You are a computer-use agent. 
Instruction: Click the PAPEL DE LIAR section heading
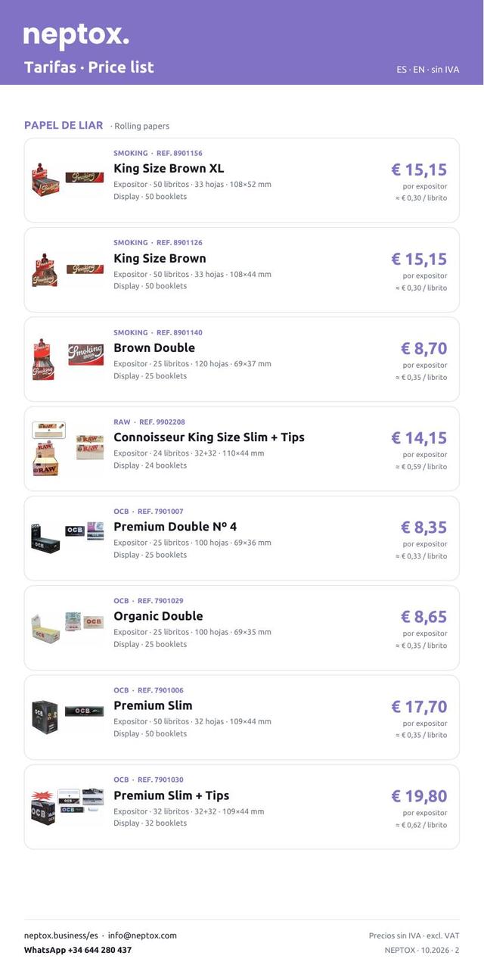click(x=64, y=126)
